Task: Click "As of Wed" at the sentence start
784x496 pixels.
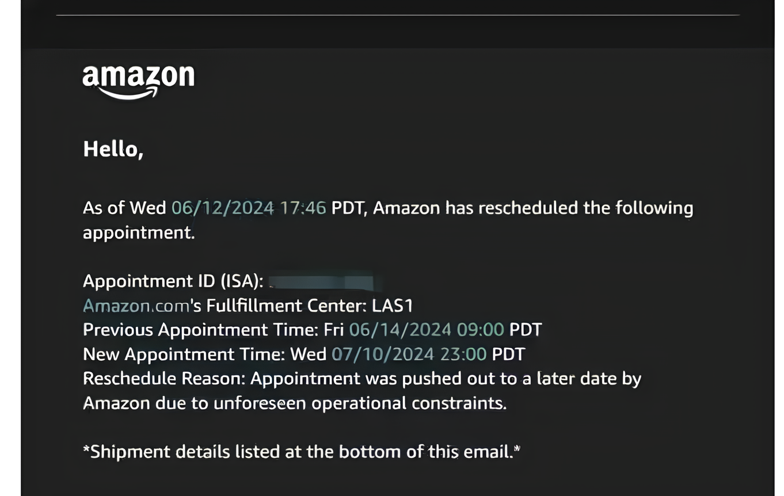Action: (124, 208)
